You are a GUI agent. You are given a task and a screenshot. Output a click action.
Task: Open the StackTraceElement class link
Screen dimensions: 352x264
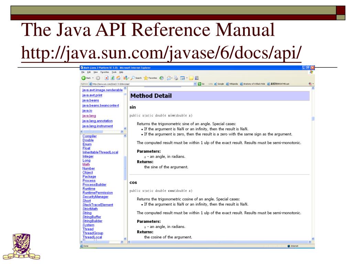pos(98,205)
